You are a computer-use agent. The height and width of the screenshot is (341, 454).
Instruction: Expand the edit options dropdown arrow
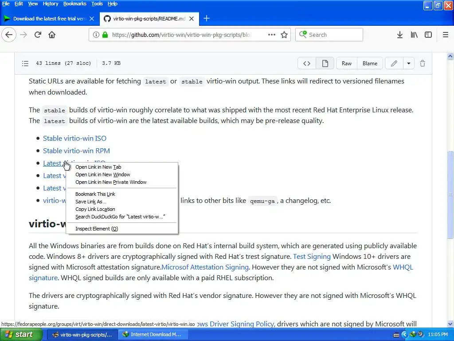[409, 63]
